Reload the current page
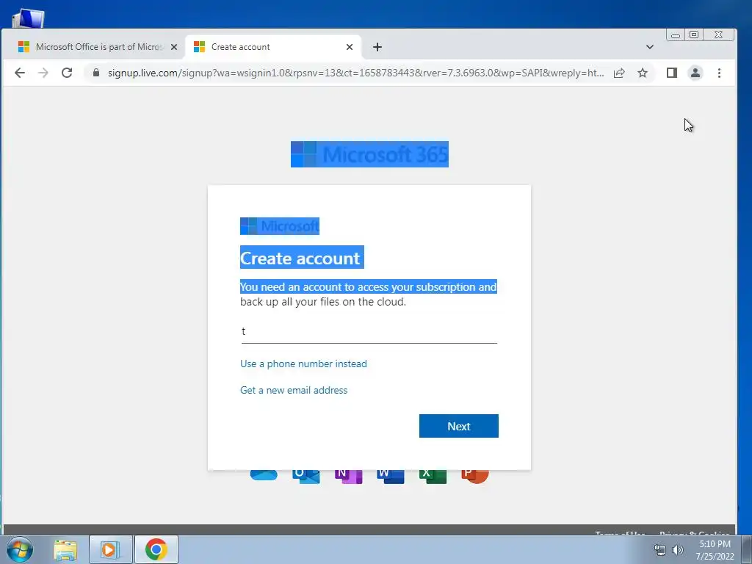This screenshot has width=752, height=564. (x=67, y=73)
